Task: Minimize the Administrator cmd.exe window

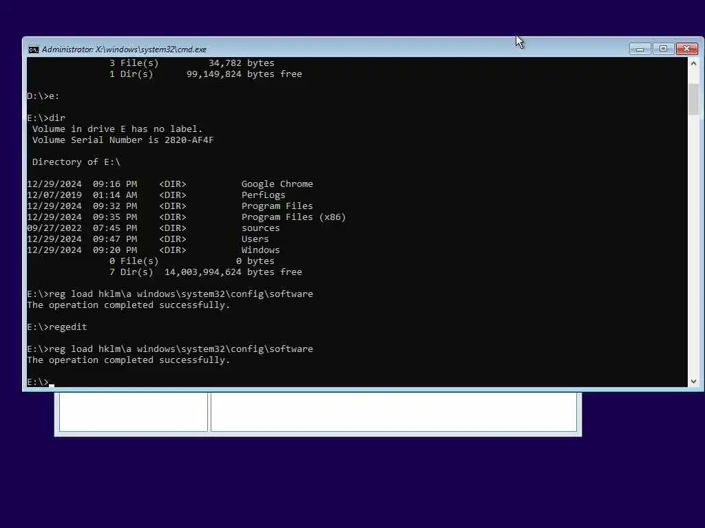Action: [640, 49]
